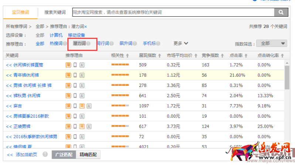Sort by 展现指数 column arrow

point(160,55)
